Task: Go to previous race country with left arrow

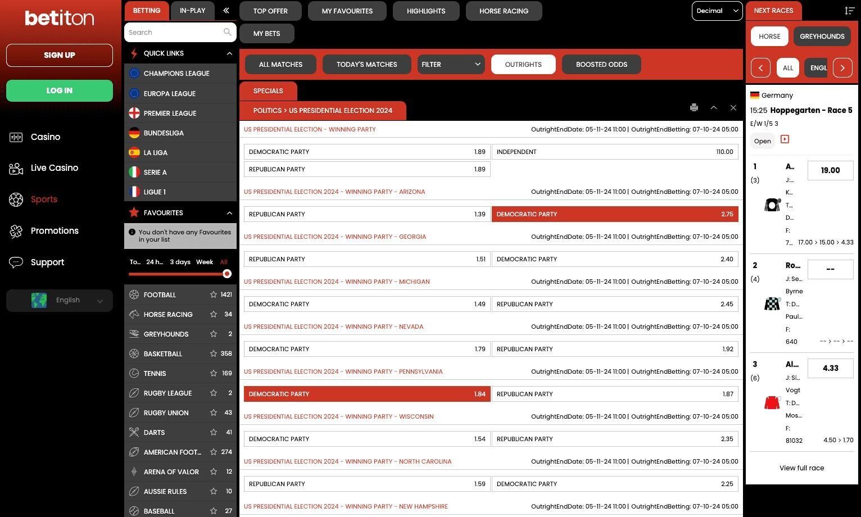Action: point(760,68)
